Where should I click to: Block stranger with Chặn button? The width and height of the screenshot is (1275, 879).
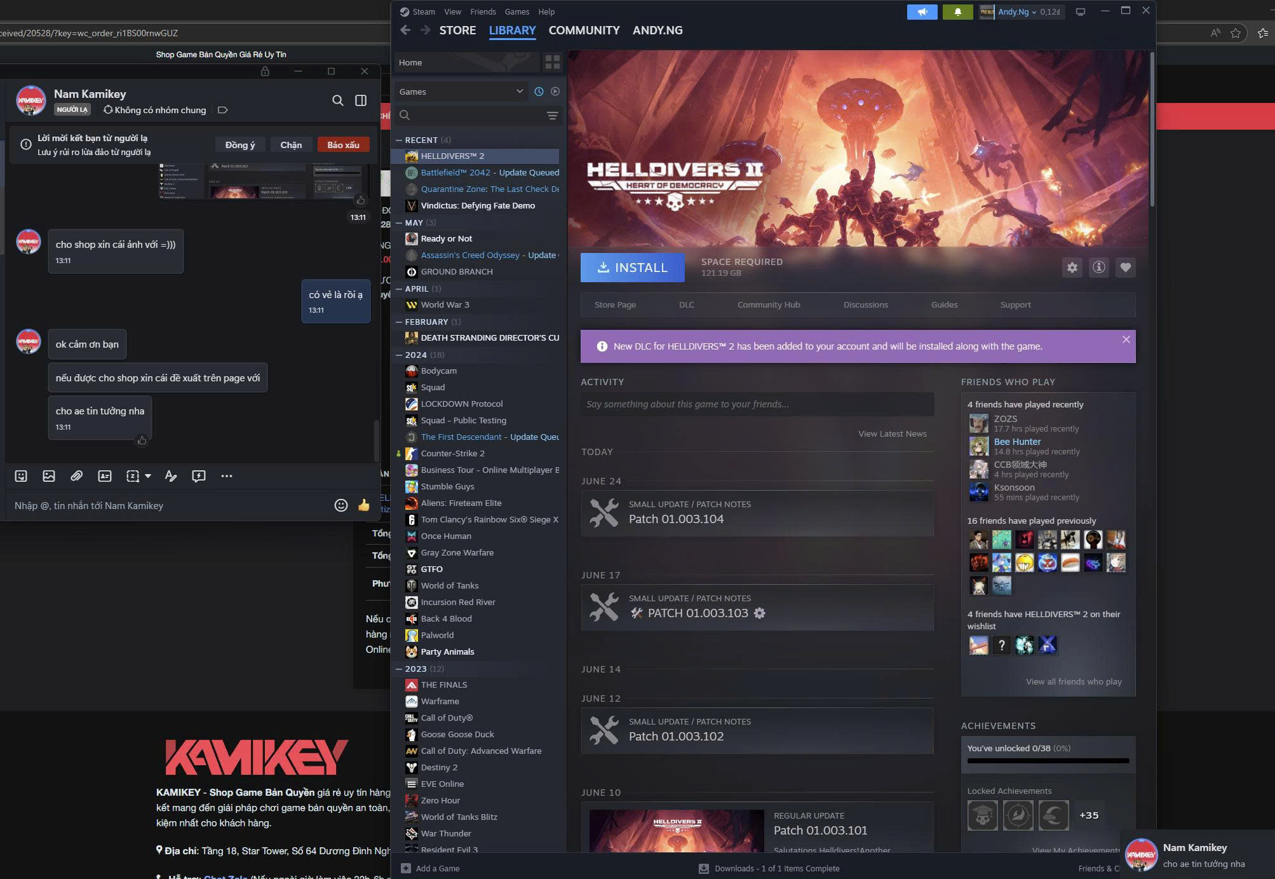(291, 145)
